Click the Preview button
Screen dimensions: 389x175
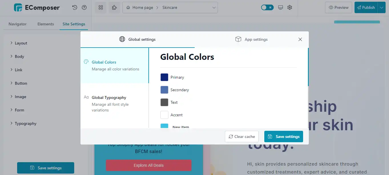point(338,8)
